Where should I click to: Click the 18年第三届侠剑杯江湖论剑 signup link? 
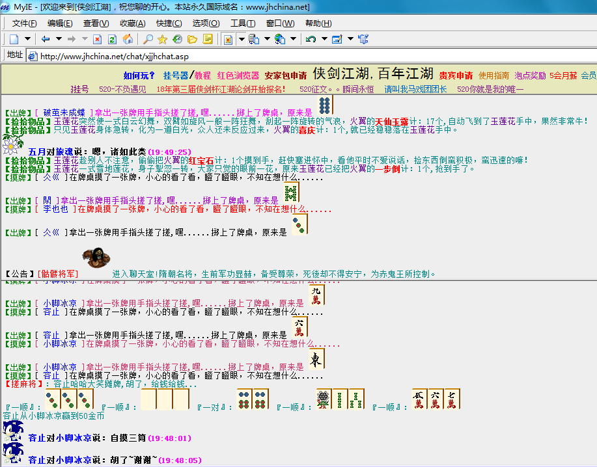coord(221,89)
